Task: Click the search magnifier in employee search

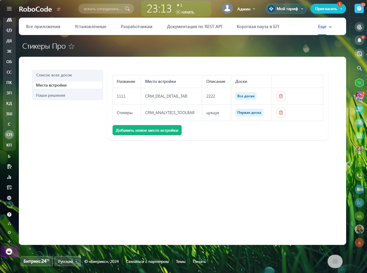Action: (127, 9)
